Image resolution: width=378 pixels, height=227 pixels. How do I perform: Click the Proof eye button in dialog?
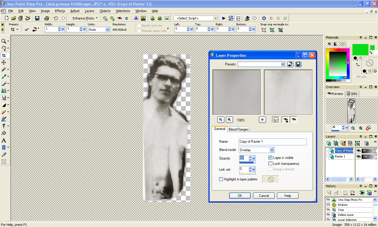293,120
